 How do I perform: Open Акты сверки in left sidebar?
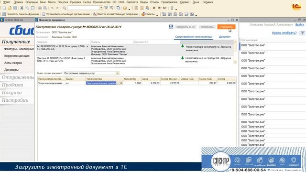point(13,63)
